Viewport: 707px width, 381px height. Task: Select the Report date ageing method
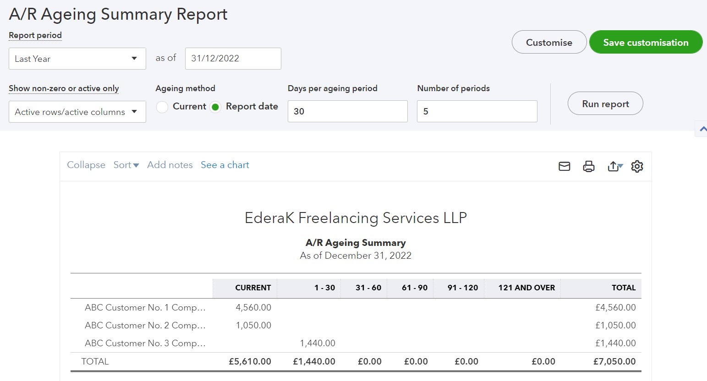(215, 107)
